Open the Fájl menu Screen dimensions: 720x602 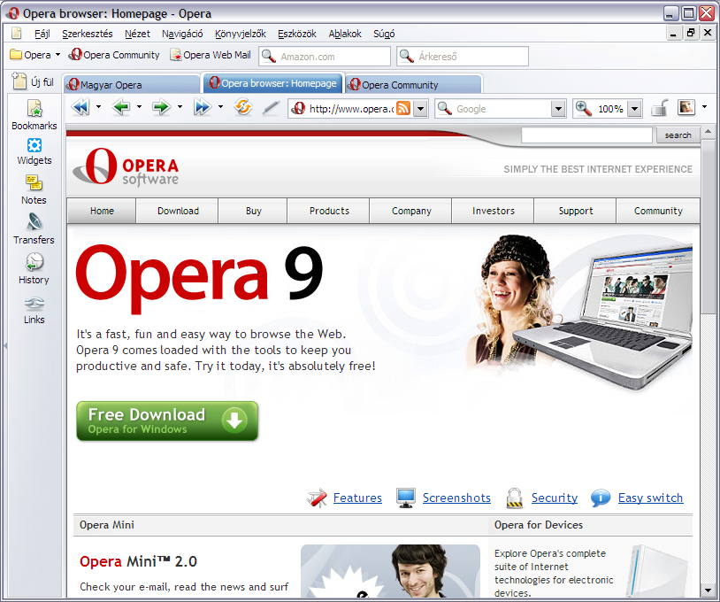point(42,34)
